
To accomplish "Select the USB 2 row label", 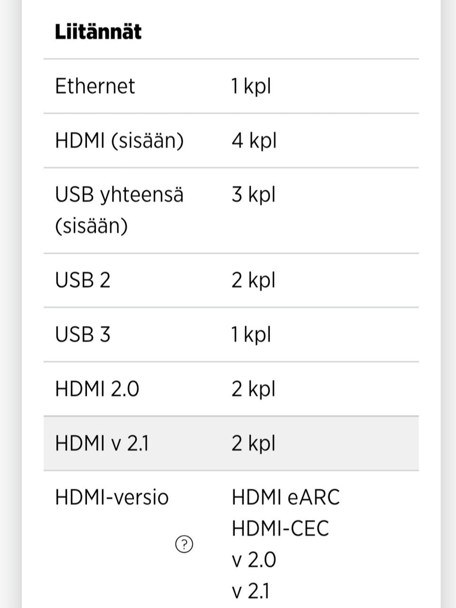I will click(83, 280).
